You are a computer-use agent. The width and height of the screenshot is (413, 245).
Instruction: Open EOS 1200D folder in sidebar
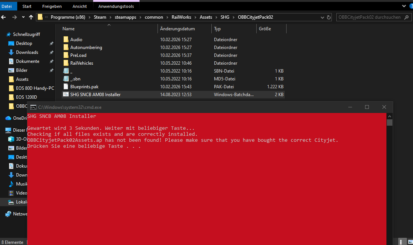(26, 97)
